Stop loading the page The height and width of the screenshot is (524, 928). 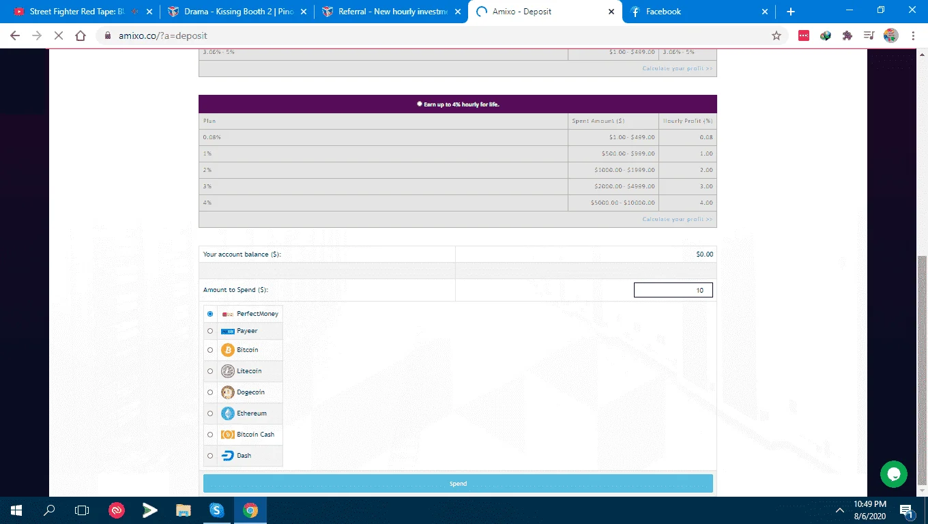click(x=59, y=35)
